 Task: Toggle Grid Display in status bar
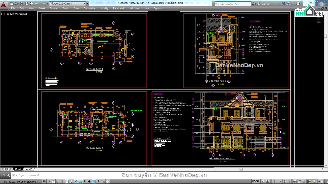coord(53,182)
